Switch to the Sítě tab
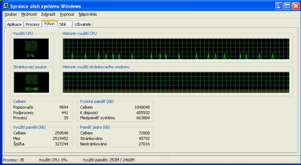The image size is (301, 165). [x=65, y=24]
